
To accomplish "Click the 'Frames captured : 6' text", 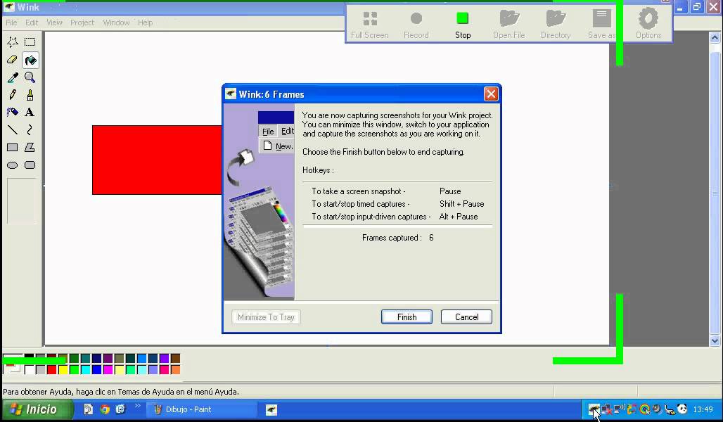I will click(x=397, y=238).
